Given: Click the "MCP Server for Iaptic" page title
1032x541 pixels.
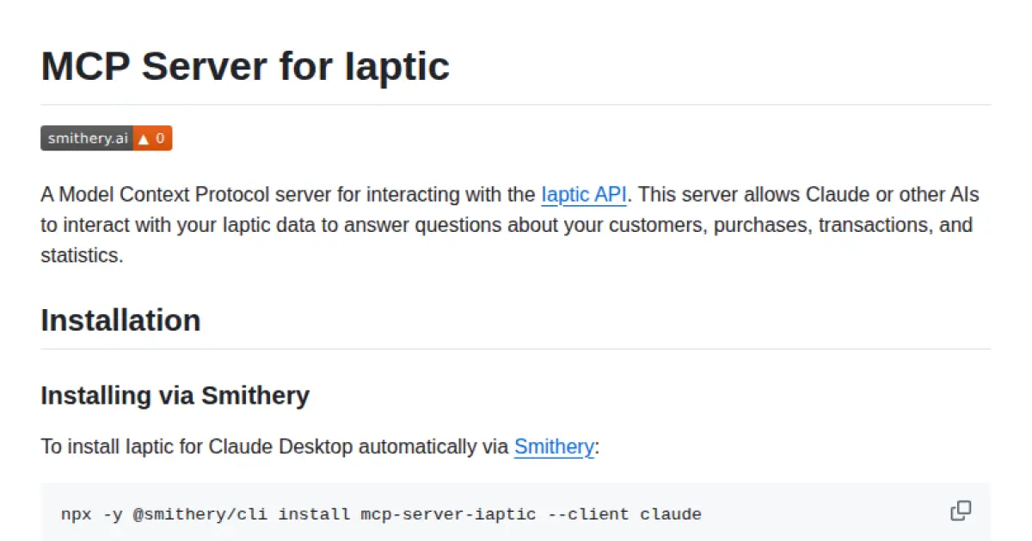Looking at the screenshot, I should click(244, 66).
